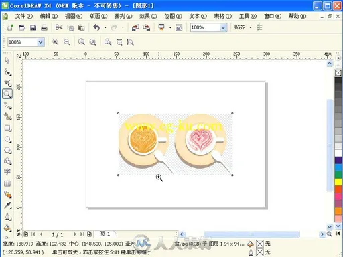This screenshot has width=343, height=257.
Task: Select the Polygon tool
Action: (x=7, y=151)
